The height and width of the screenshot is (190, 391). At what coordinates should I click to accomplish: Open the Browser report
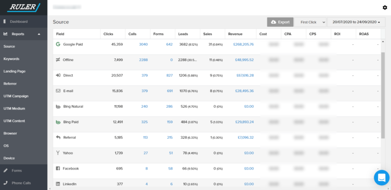tap(10, 133)
